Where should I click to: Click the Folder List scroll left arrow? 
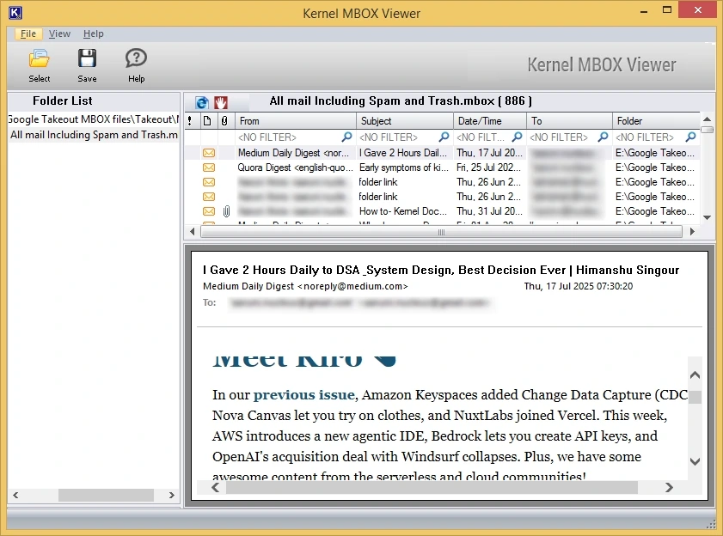pyautogui.click(x=15, y=495)
